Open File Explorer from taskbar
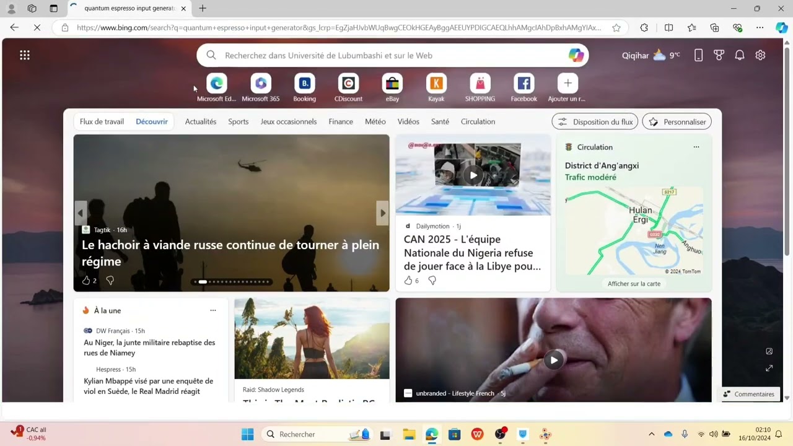793x446 pixels. [x=409, y=434]
